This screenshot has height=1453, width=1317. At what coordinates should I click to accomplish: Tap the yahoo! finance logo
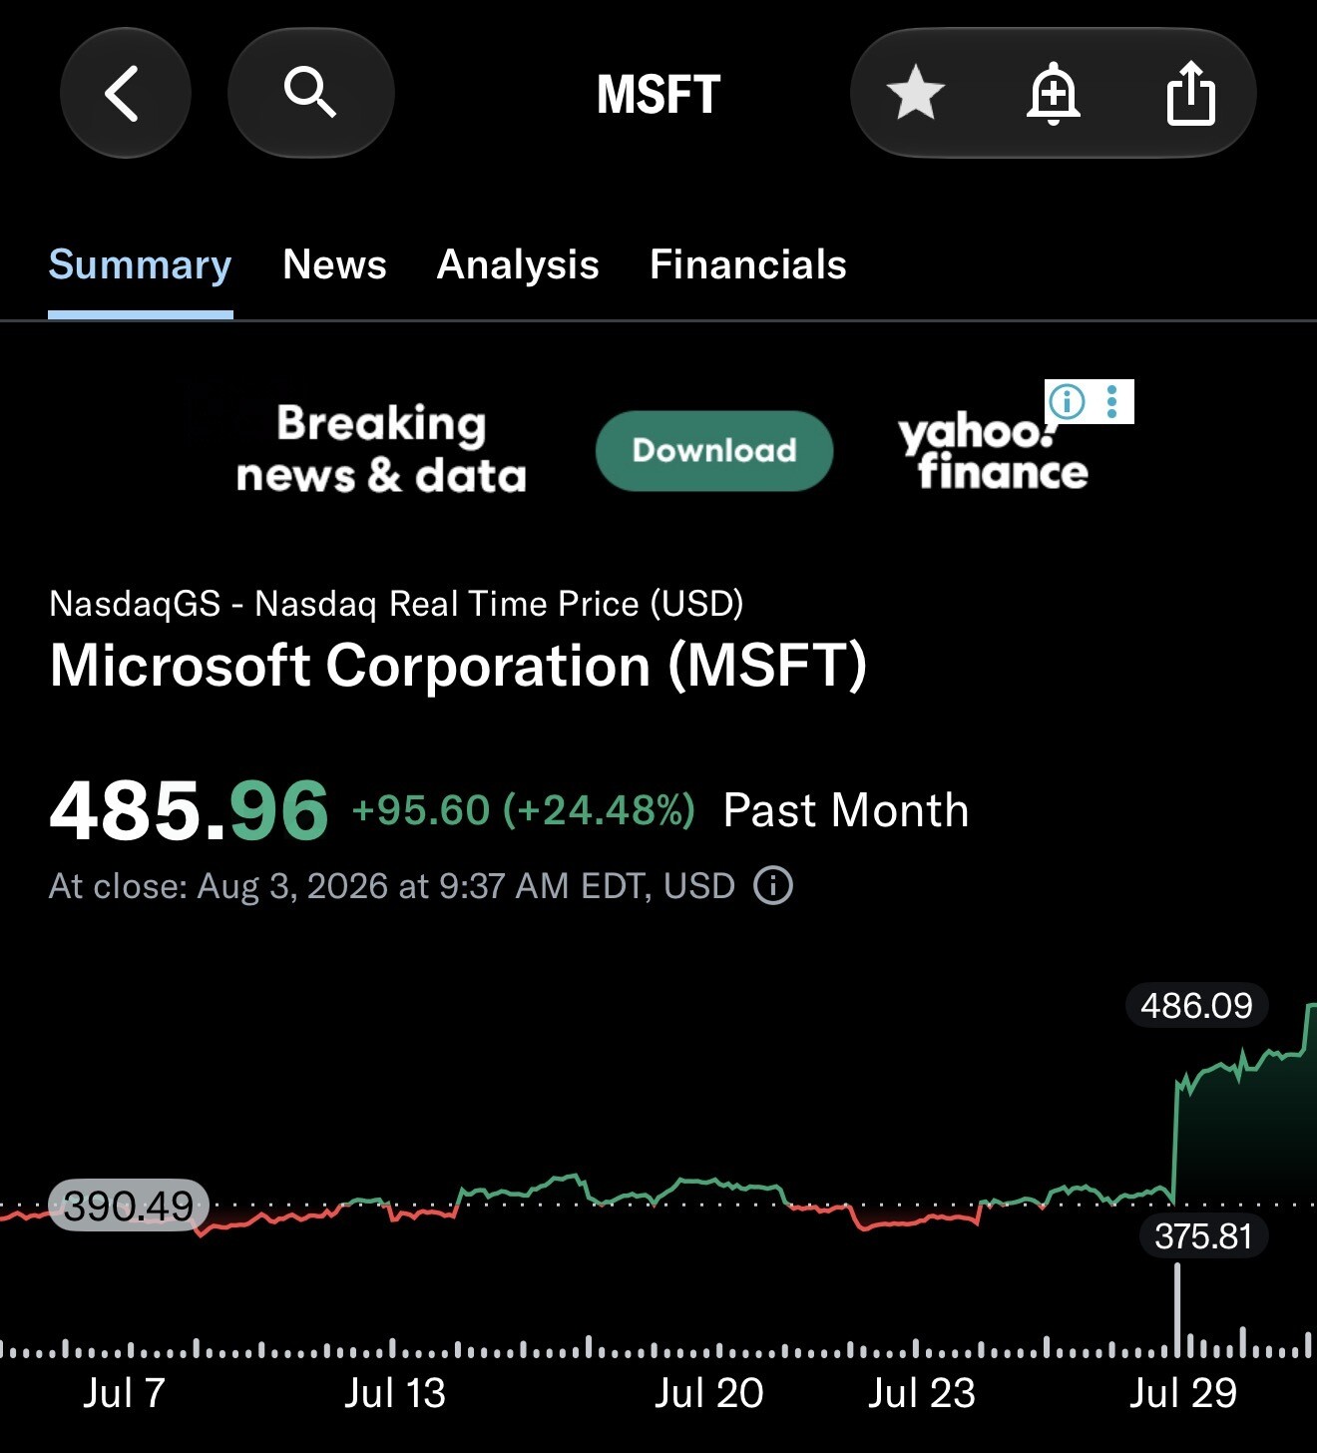pos(993,451)
